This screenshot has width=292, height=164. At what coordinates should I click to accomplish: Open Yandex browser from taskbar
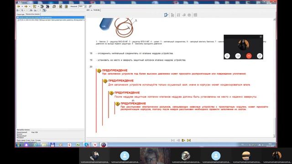[95, 145]
